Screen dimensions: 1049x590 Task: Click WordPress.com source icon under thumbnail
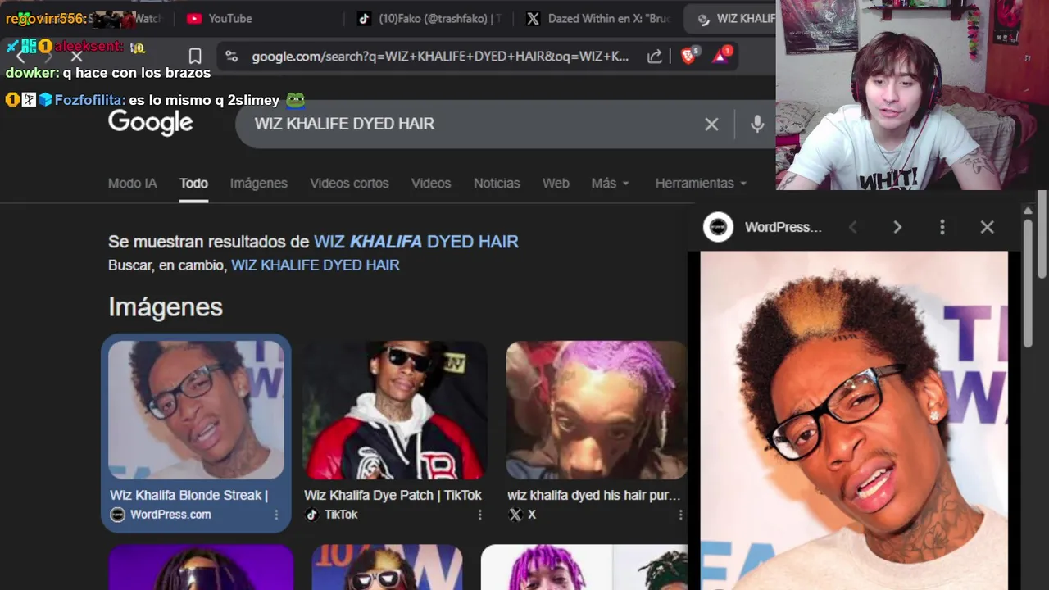pyautogui.click(x=117, y=515)
